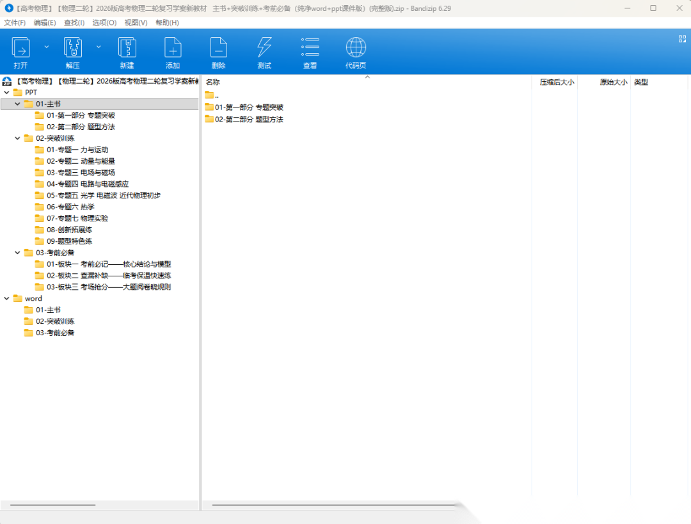The image size is (691, 524).
Task: Click the Test (测试) archive icon
Action: (x=264, y=49)
